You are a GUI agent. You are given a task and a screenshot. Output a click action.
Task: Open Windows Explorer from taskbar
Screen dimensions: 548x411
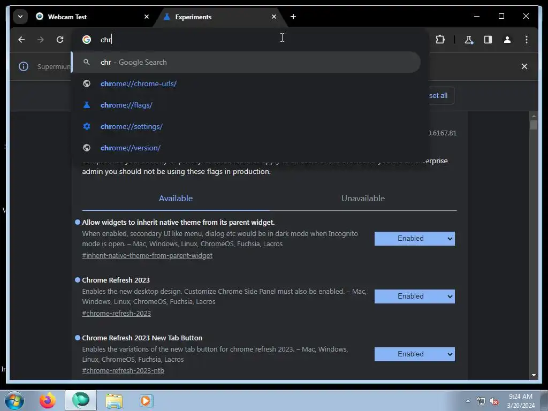114,401
